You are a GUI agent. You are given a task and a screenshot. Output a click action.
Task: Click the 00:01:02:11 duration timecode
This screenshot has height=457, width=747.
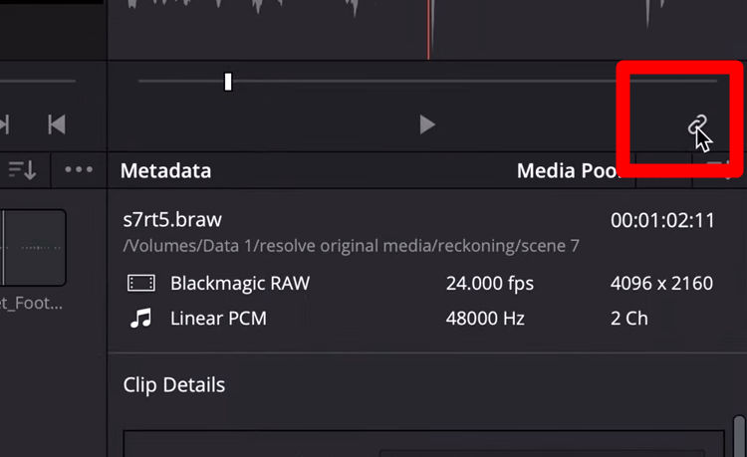click(x=662, y=221)
